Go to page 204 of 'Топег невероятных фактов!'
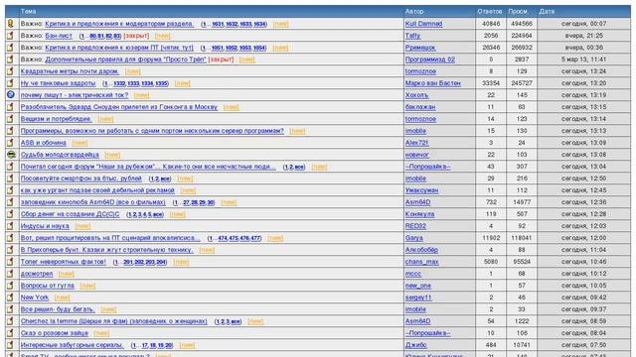The image size is (636, 357). click(x=161, y=262)
